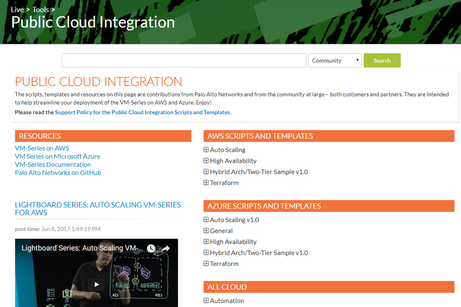Click the Resources section header
Image resolution: width=461 pixels, height=307 pixels.
103,136
